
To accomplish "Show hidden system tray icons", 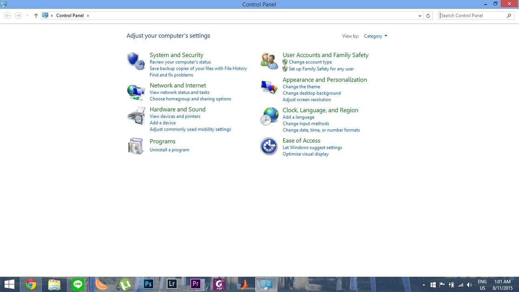I will tap(424, 285).
